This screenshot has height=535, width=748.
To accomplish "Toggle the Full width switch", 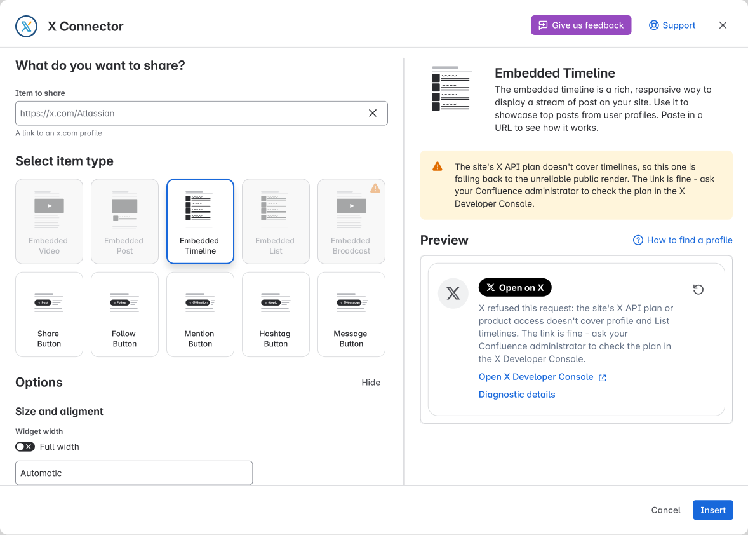I will (x=25, y=447).
